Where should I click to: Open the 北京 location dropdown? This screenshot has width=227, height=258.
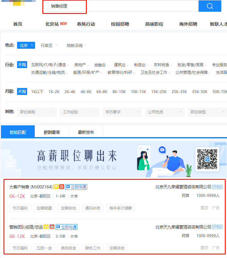[26, 45]
